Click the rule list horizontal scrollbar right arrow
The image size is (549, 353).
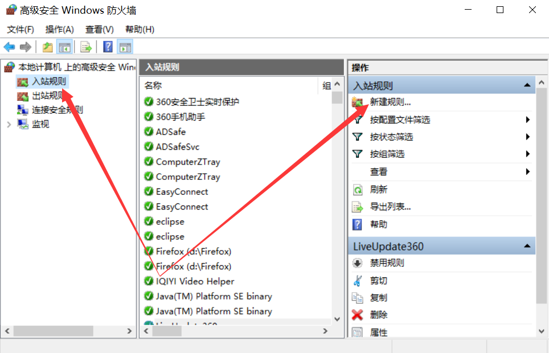[x=325, y=331]
